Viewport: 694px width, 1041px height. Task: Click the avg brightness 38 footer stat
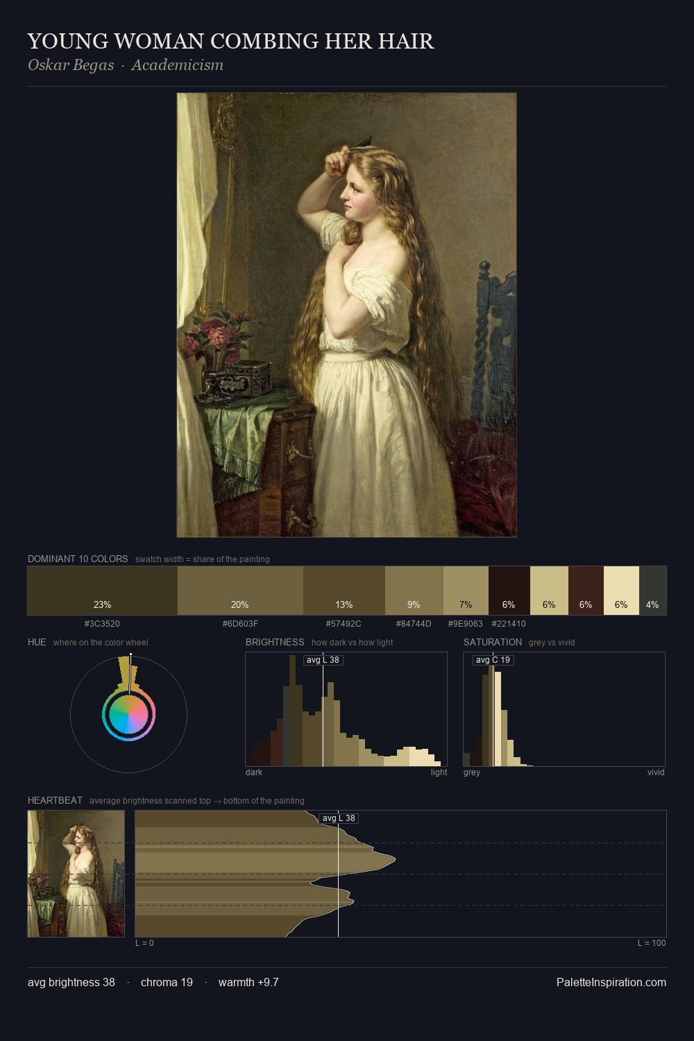coord(71,982)
